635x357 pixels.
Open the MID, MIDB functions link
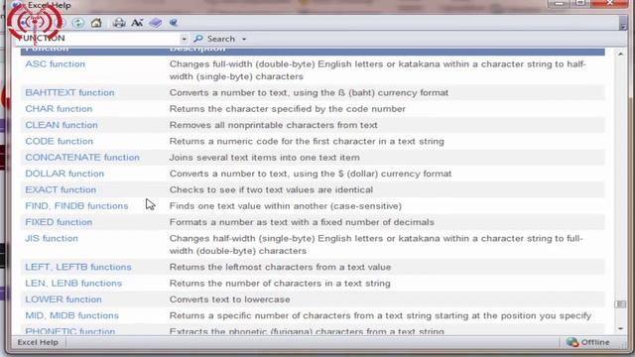(72, 315)
